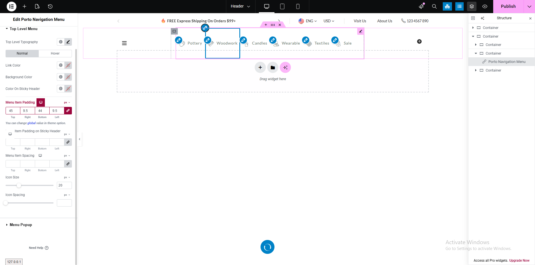535x265 pixels.
Task: Open the Publish options arrow
Action: tap(529, 6)
